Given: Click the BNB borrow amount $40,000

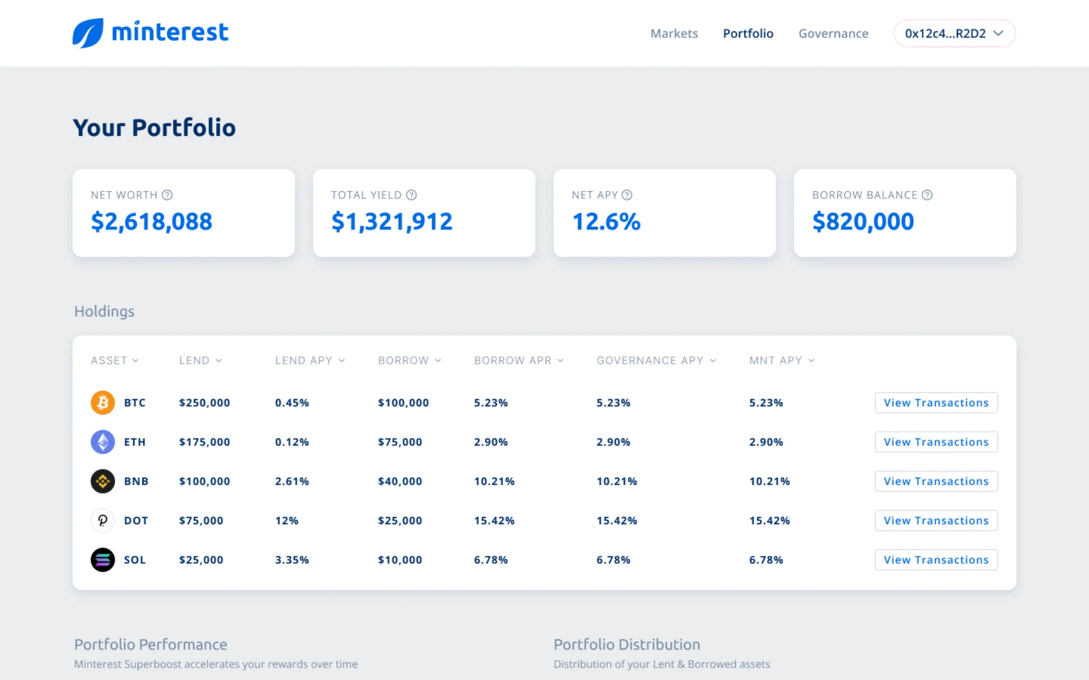Looking at the screenshot, I should (x=400, y=481).
